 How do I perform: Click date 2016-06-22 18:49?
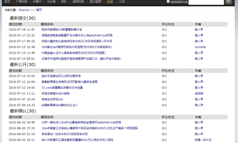tap(22, 122)
